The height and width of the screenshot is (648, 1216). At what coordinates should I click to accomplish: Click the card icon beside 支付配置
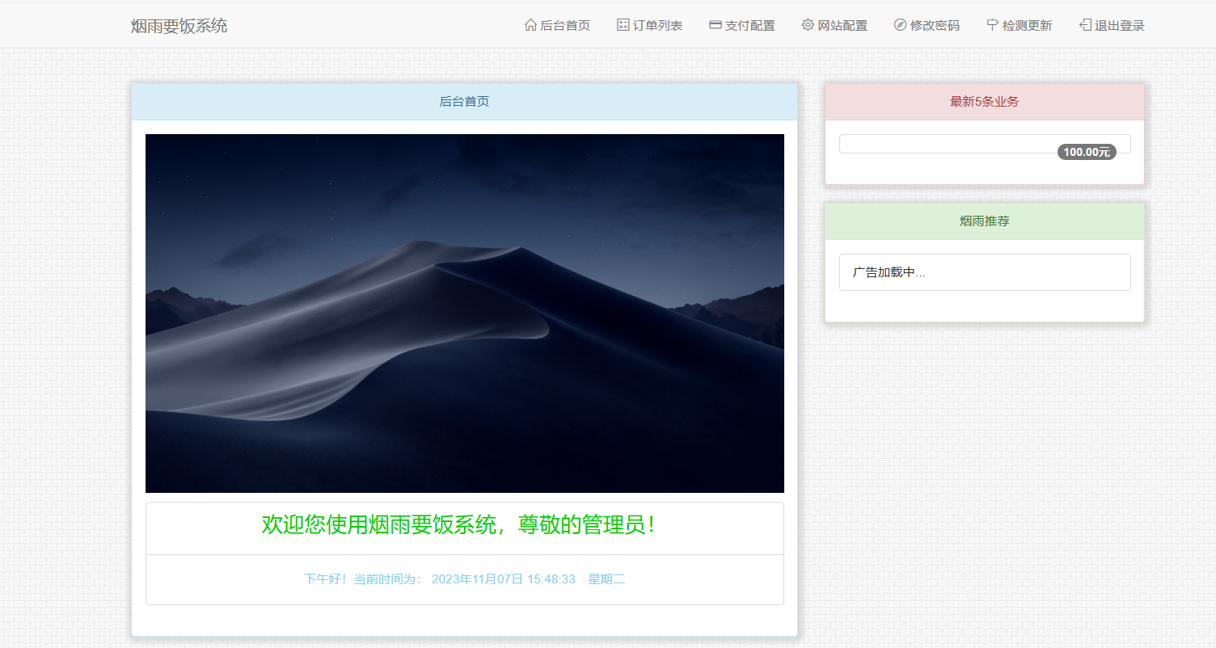(716, 25)
